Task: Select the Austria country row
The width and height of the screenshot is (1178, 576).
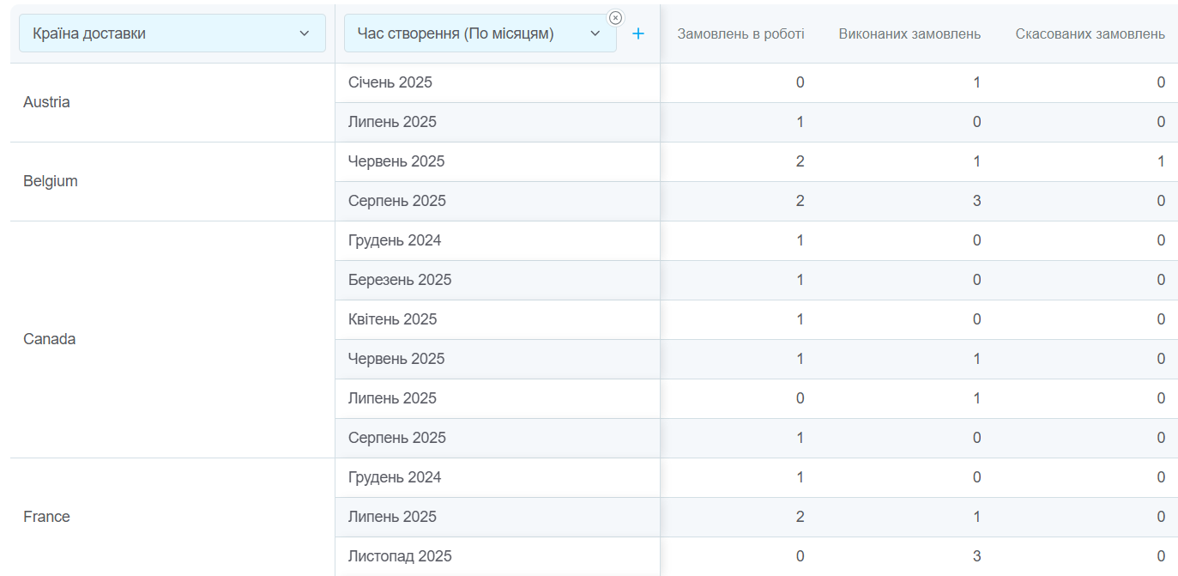Action: point(47,102)
